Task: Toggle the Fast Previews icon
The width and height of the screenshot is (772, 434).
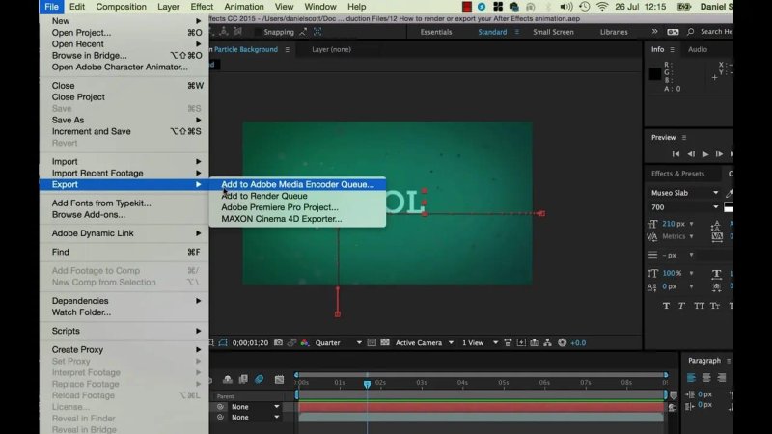Action: pyautogui.click(x=521, y=343)
